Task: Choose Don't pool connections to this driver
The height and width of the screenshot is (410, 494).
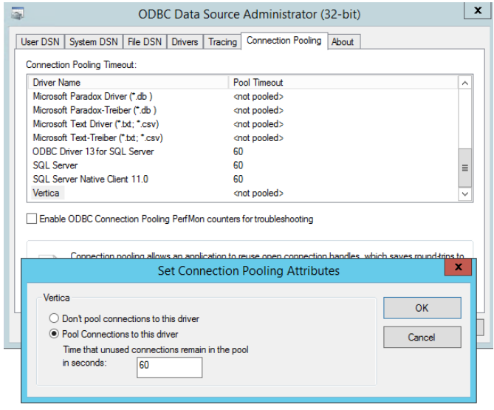Action: click(54, 318)
